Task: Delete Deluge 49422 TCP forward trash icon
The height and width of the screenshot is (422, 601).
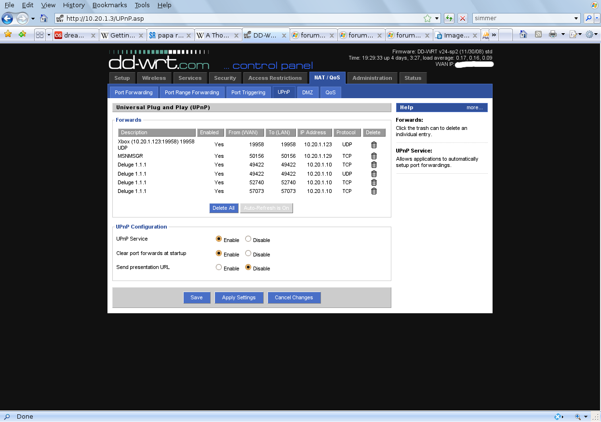Action: click(374, 165)
